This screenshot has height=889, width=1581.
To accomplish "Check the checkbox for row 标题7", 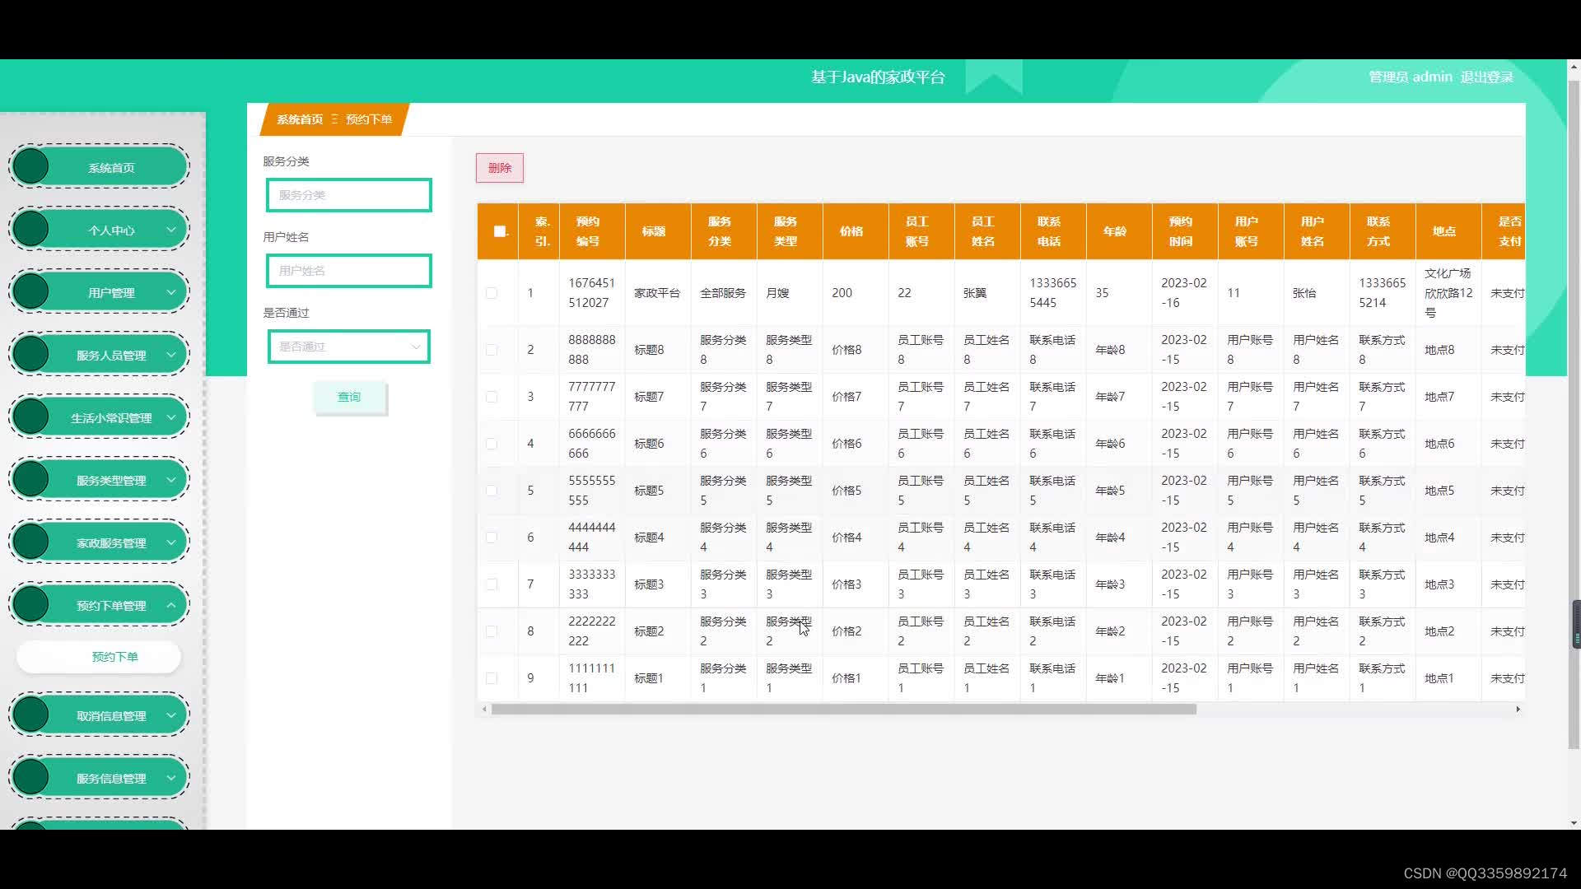I will coord(492,397).
